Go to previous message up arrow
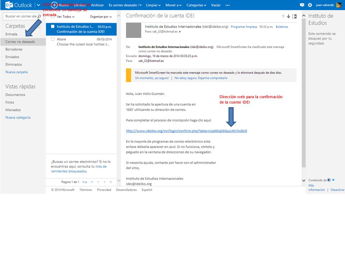This screenshot has height=258, width=345. tap(283, 16)
